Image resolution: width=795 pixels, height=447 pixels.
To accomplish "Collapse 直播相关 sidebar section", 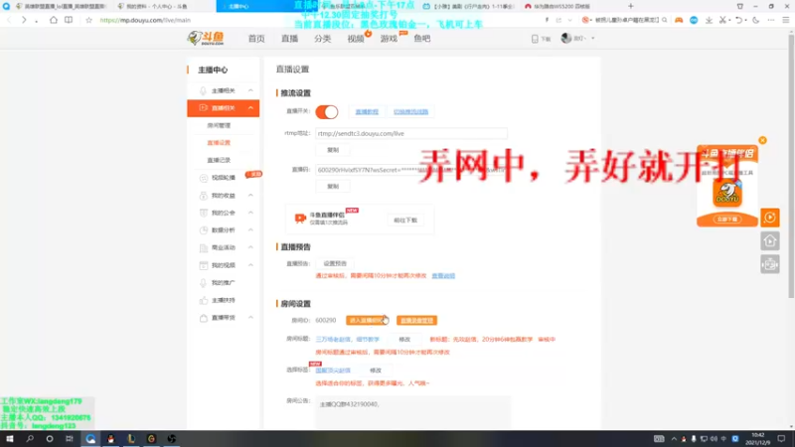I will pos(250,108).
